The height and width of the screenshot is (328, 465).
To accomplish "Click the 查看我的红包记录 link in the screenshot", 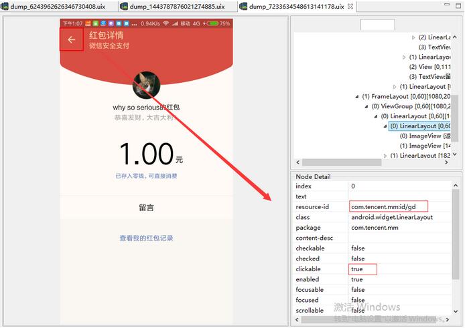I will (146, 238).
